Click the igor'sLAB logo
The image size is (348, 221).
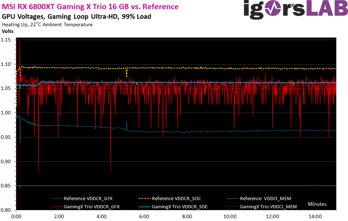coord(296,10)
